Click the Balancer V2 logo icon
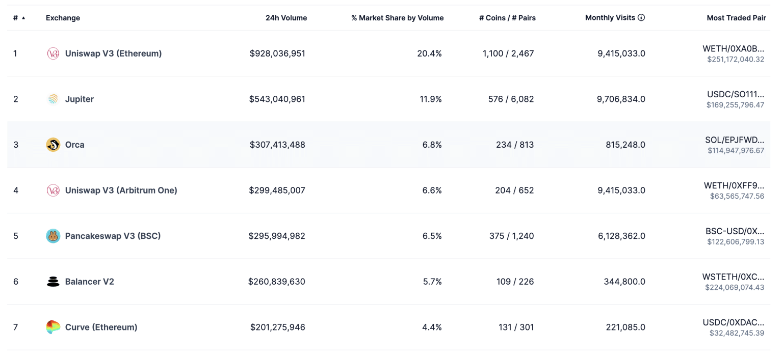Image resolution: width=783 pixels, height=356 pixels. pyautogui.click(x=53, y=282)
